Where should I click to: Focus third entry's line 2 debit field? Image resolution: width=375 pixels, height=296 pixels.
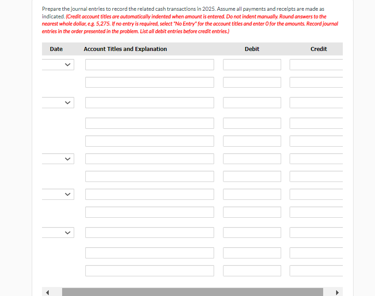point(252,176)
